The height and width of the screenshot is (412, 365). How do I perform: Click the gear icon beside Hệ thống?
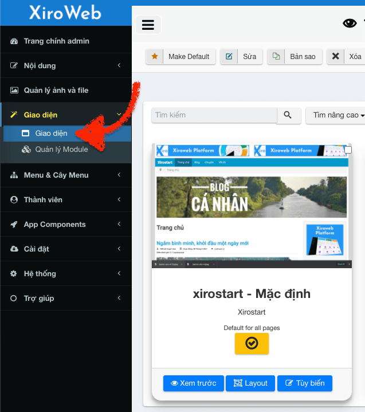pyautogui.click(x=13, y=273)
